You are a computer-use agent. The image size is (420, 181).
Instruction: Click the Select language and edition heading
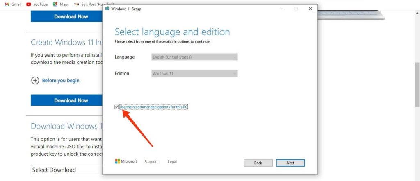172,32
